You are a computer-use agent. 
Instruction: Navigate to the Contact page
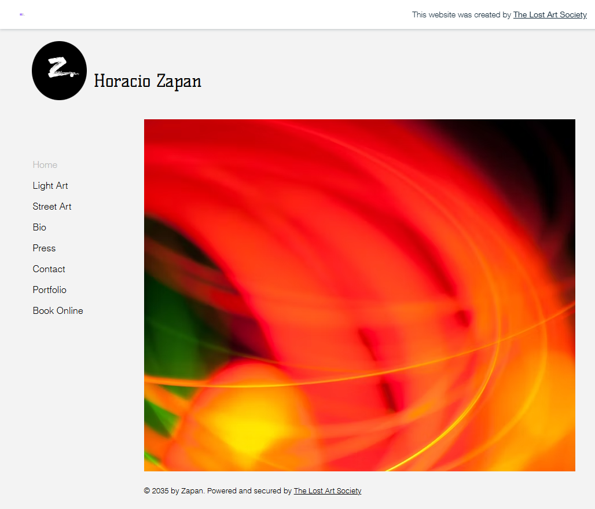pos(49,269)
